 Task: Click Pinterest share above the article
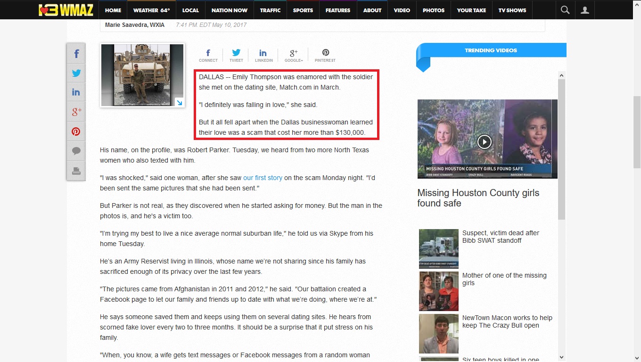pyautogui.click(x=325, y=55)
